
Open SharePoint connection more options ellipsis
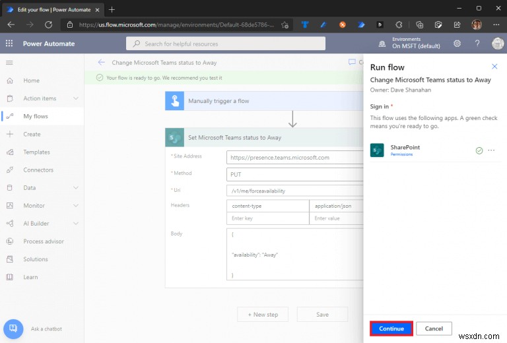(491, 150)
